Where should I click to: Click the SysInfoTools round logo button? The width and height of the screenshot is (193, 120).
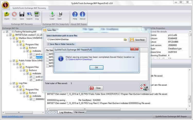[5, 5]
